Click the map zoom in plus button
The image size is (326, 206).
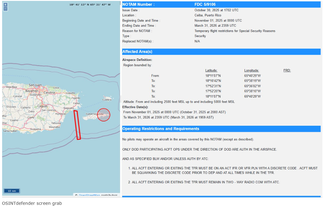(5, 5)
